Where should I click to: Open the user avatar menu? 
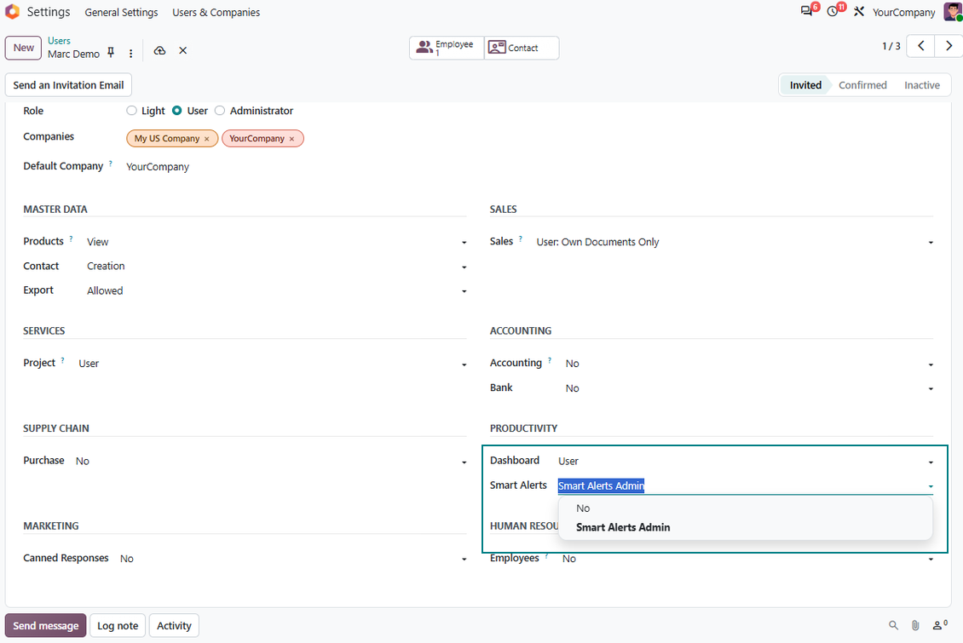pyautogui.click(x=953, y=12)
